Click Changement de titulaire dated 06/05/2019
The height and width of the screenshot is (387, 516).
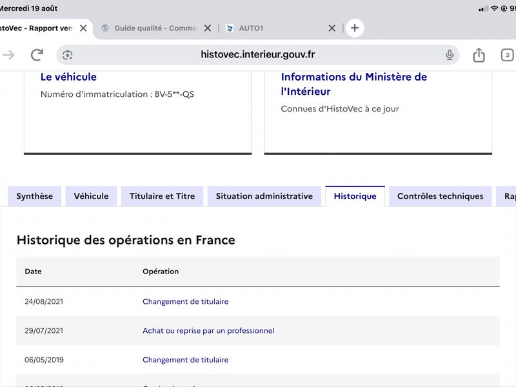pyautogui.click(x=185, y=360)
